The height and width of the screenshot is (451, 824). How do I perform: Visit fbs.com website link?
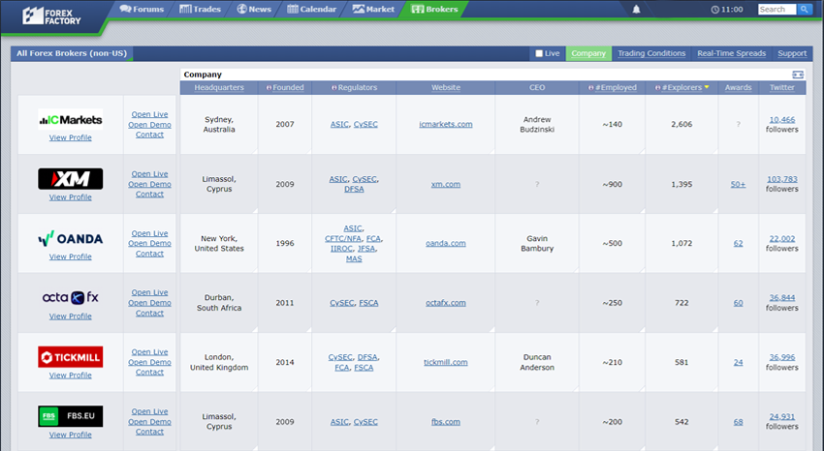[x=446, y=422]
